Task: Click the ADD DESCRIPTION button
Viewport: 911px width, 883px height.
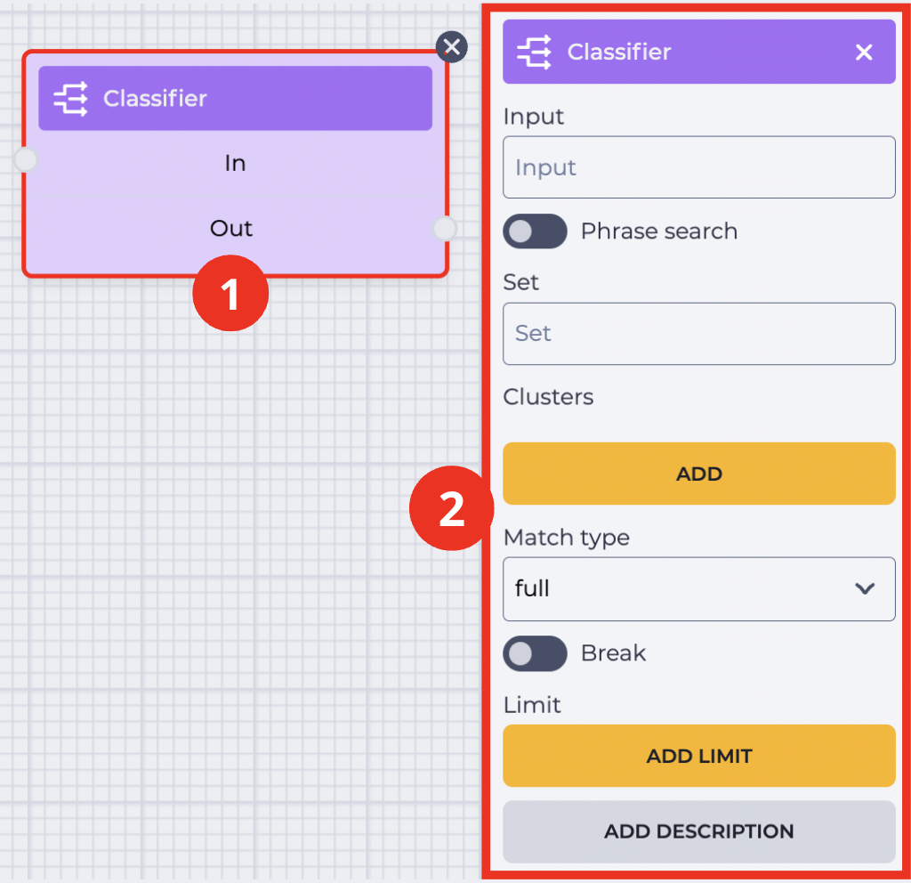Action: pyautogui.click(x=699, y=831)
